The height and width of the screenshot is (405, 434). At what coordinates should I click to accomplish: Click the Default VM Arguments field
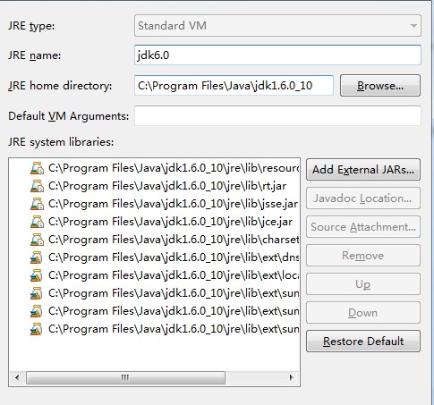[x=277, y=115]
